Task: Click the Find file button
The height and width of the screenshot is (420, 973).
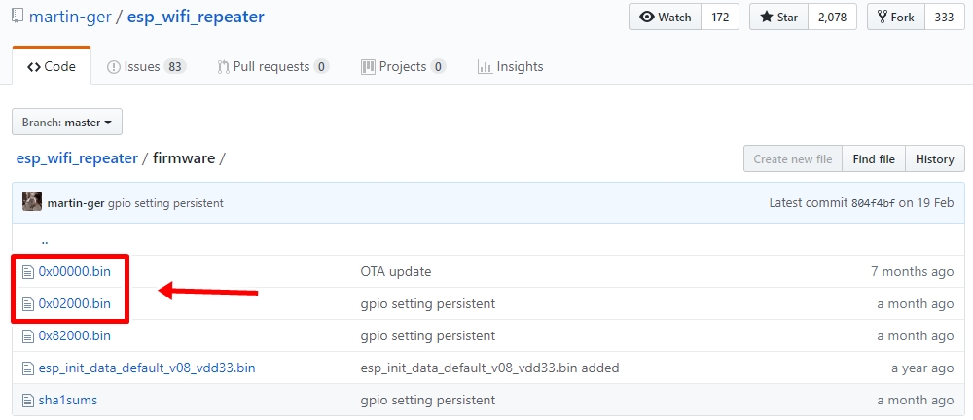Action: pyautogui.click(x=874, y=158)
